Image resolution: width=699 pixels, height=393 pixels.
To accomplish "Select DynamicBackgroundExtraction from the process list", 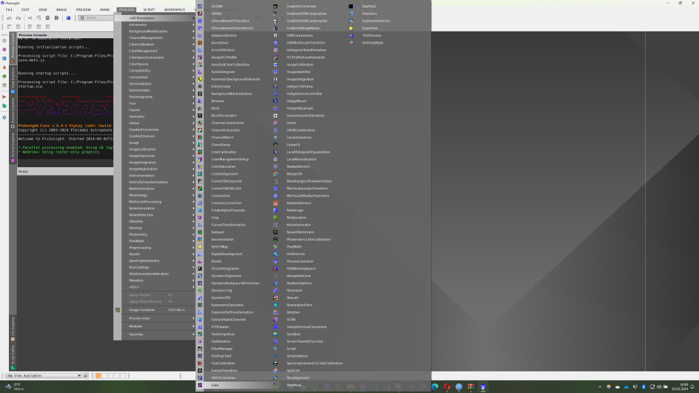I will point(235,283).
